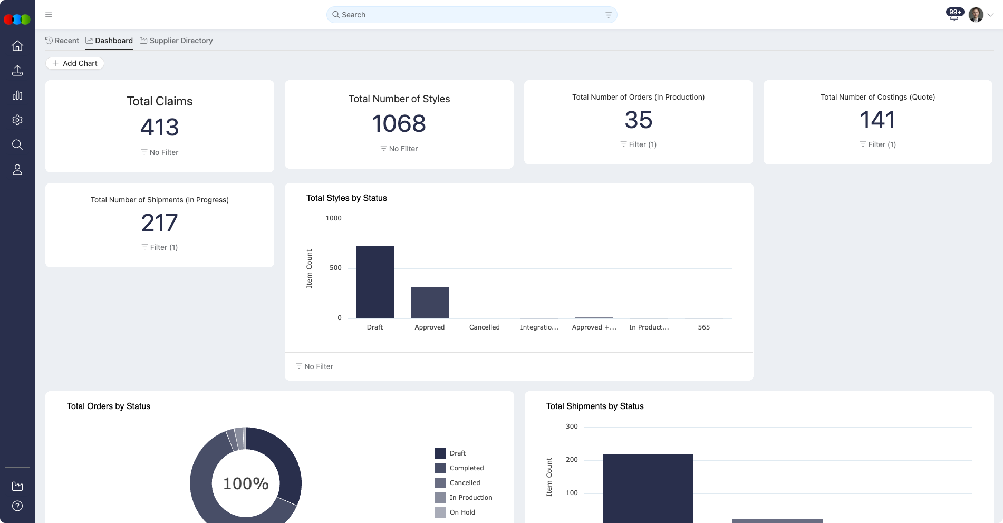This screenshot has width=1003, height=523.
Task: Click the upload icon in sidebar
Action: click(17, 71)
